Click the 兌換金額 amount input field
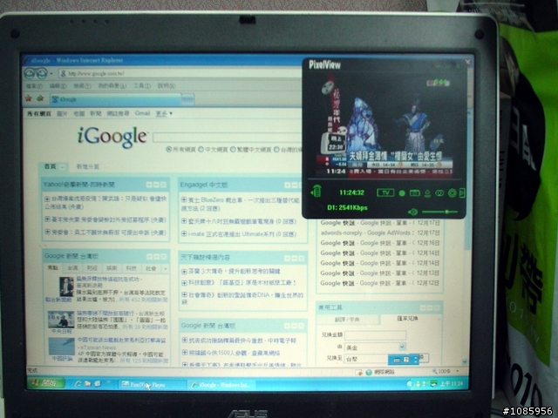The image size is (558, 418). coord(375,334)
